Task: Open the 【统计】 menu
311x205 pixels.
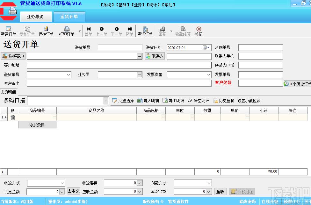Action: [x=153, y=5]
